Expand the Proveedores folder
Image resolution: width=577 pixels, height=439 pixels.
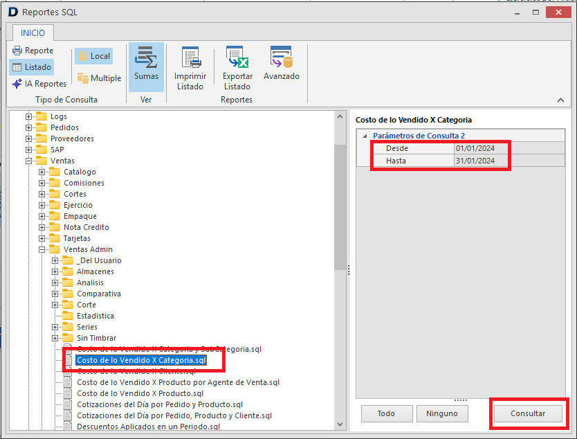(x=29, y=138)
